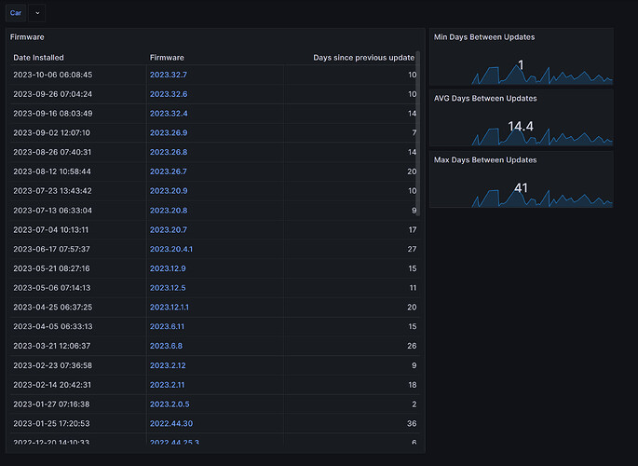Select date cell 2023-09-26 07:04:24
The height and width of the screenshot is (466, 638).
(x=52, y=94)
